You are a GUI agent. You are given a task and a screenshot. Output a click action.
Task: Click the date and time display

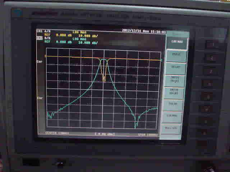pos(144,31)
